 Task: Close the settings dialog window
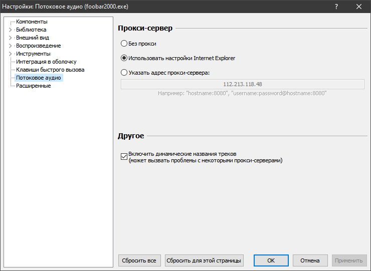[x=359, y=7]
